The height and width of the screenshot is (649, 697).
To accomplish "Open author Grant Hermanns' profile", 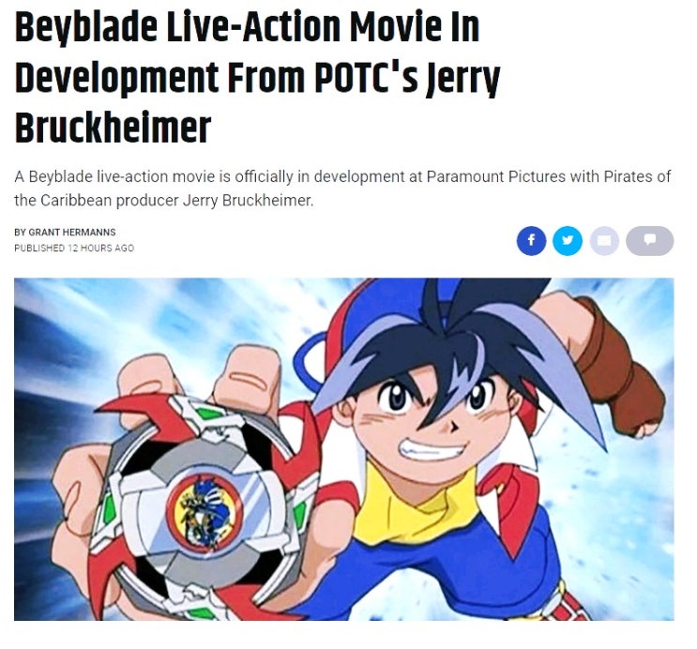I will (72, 232).
